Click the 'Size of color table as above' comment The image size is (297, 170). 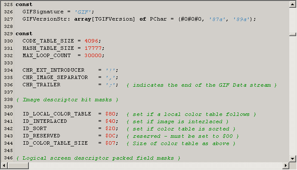click(181, 143)
